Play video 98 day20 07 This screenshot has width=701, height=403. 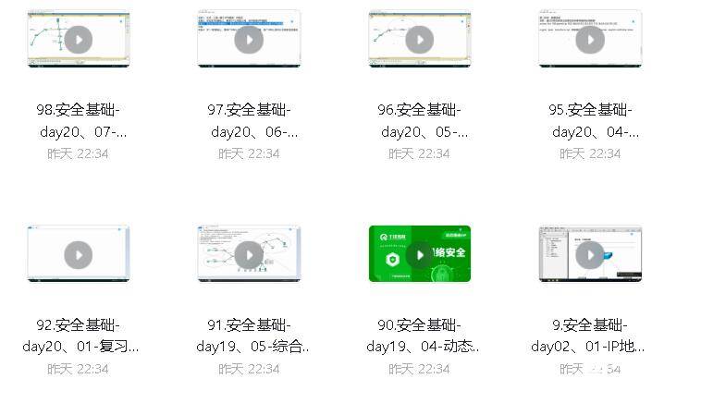pos(79,40)
